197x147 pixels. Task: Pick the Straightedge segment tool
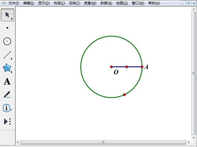click(x=7, y=55)
